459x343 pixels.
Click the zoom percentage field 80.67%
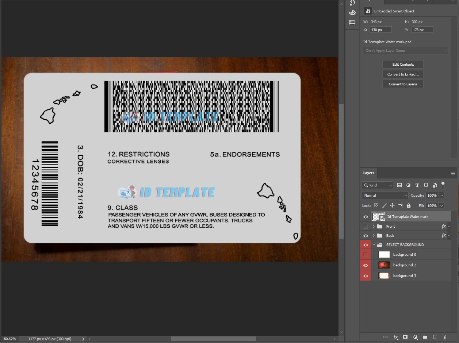(10, 339)
